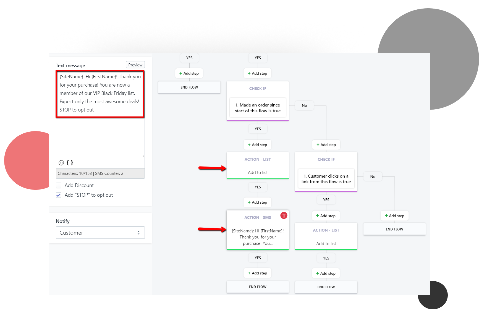Viewport: 479px width, 327px height.
Task: Click Add step above Action - SMS node
Action: click(257, 202)
